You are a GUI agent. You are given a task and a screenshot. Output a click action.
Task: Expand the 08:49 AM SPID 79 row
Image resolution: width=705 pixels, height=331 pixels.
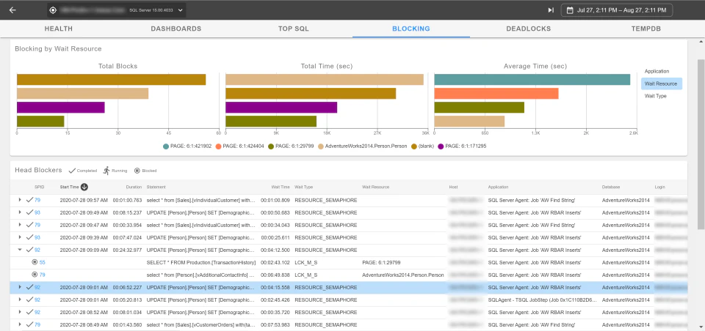(x=20, y=324)
